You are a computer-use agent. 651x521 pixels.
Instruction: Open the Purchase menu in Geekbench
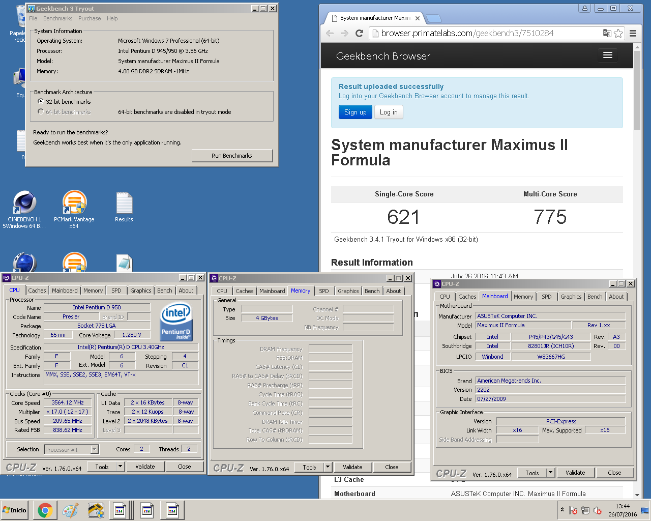pyautogui.click(x=90, y=18)
